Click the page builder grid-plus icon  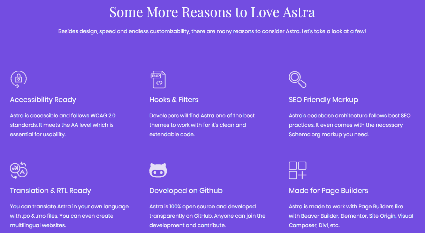(x=297, y=170)
